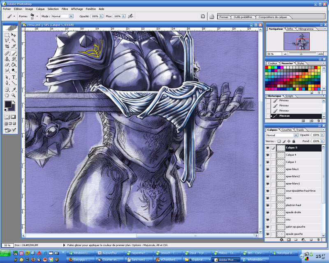Open the layer Fond slider arrow
329x263 pixels.
[x=322, y=141]
